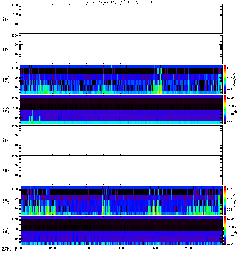The image size is (241, 257).
Task: Click the '0.010' value on thc scm1 color bar
Action: (x=230, y=235)
